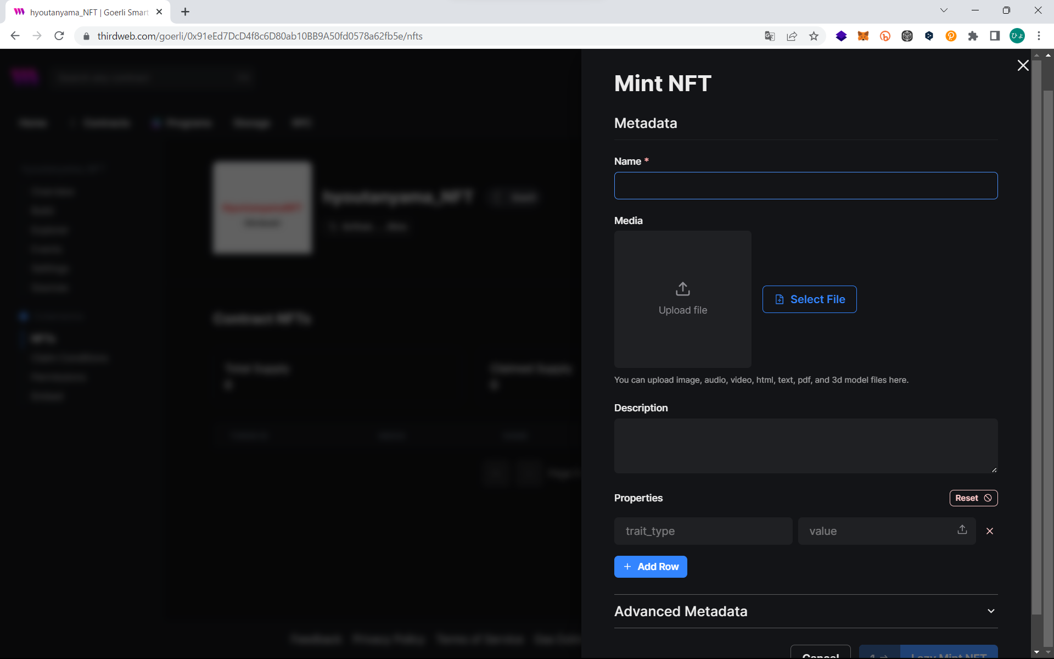Viewport: 1054px width, 659px height.
Task: Click the Select File button
Action: 809,299
